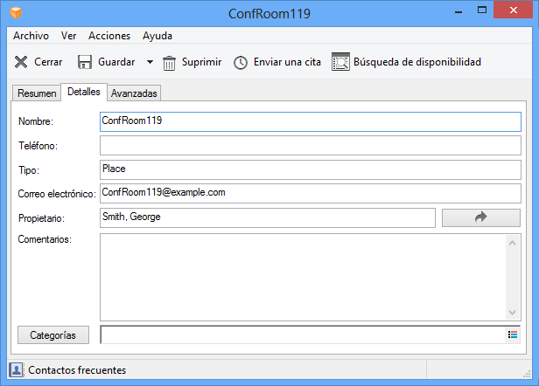539x386 pixels.
Task: Maximize the ConfRoom119 window
Action: pyautogui.click(x=482, y=10)
